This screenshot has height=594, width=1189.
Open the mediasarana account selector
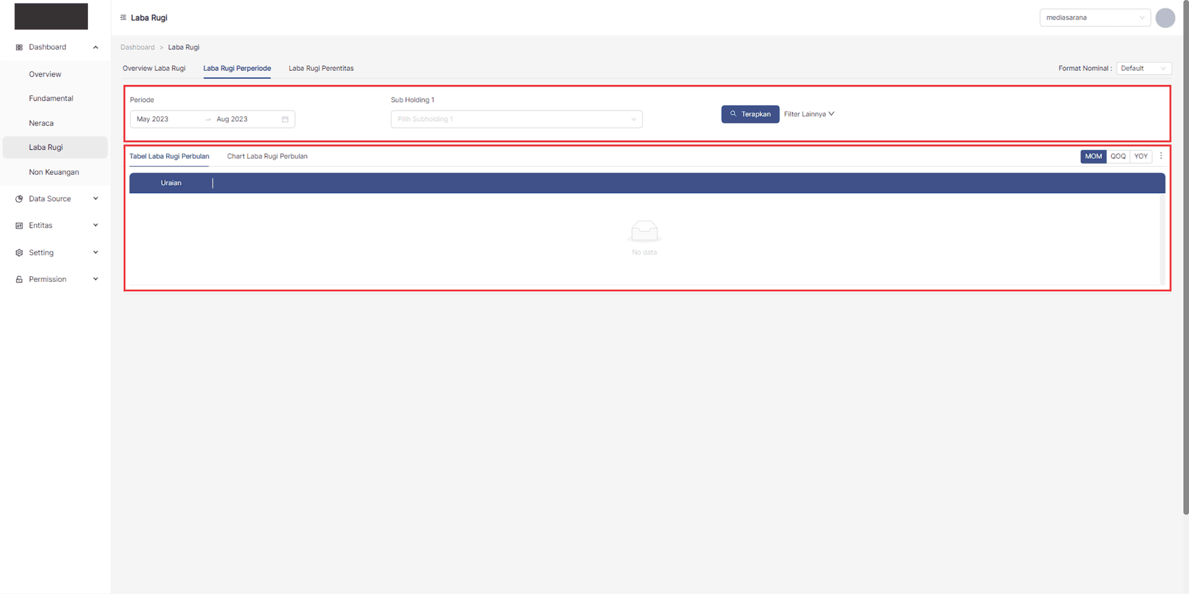pos(1094,18)
